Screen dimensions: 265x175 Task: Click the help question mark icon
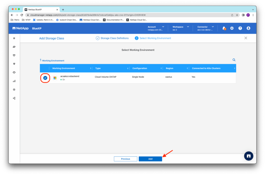click(x=240, y=28)
